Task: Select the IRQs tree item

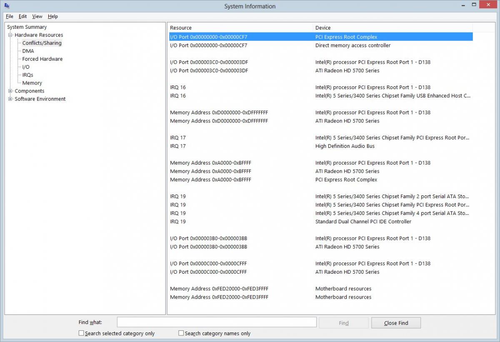Action: pyautogui.click(x=27, y=75)
